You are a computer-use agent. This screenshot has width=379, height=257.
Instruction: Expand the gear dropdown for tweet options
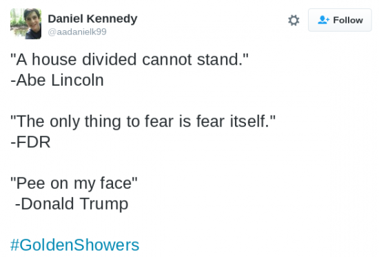pyautogui.click(x=294, y=20)
